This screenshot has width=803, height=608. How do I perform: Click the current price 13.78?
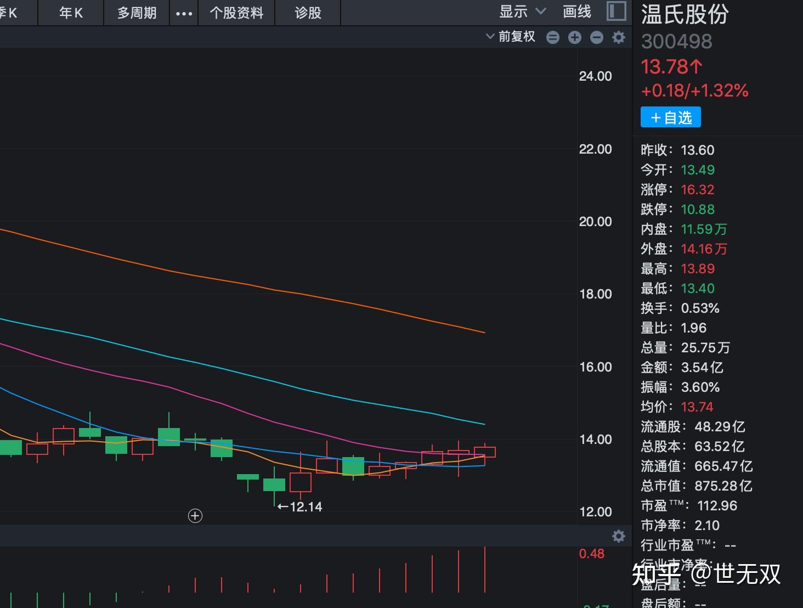pyautogui.click(x=671, y=67)
